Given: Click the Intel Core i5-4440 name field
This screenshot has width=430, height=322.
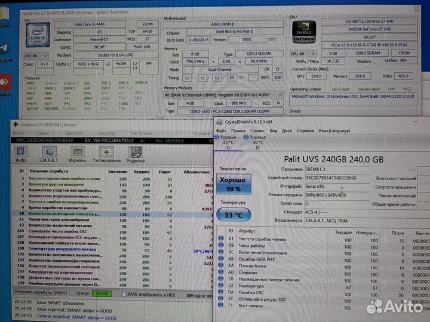Looking at the screenshot, I should (90, 24).
